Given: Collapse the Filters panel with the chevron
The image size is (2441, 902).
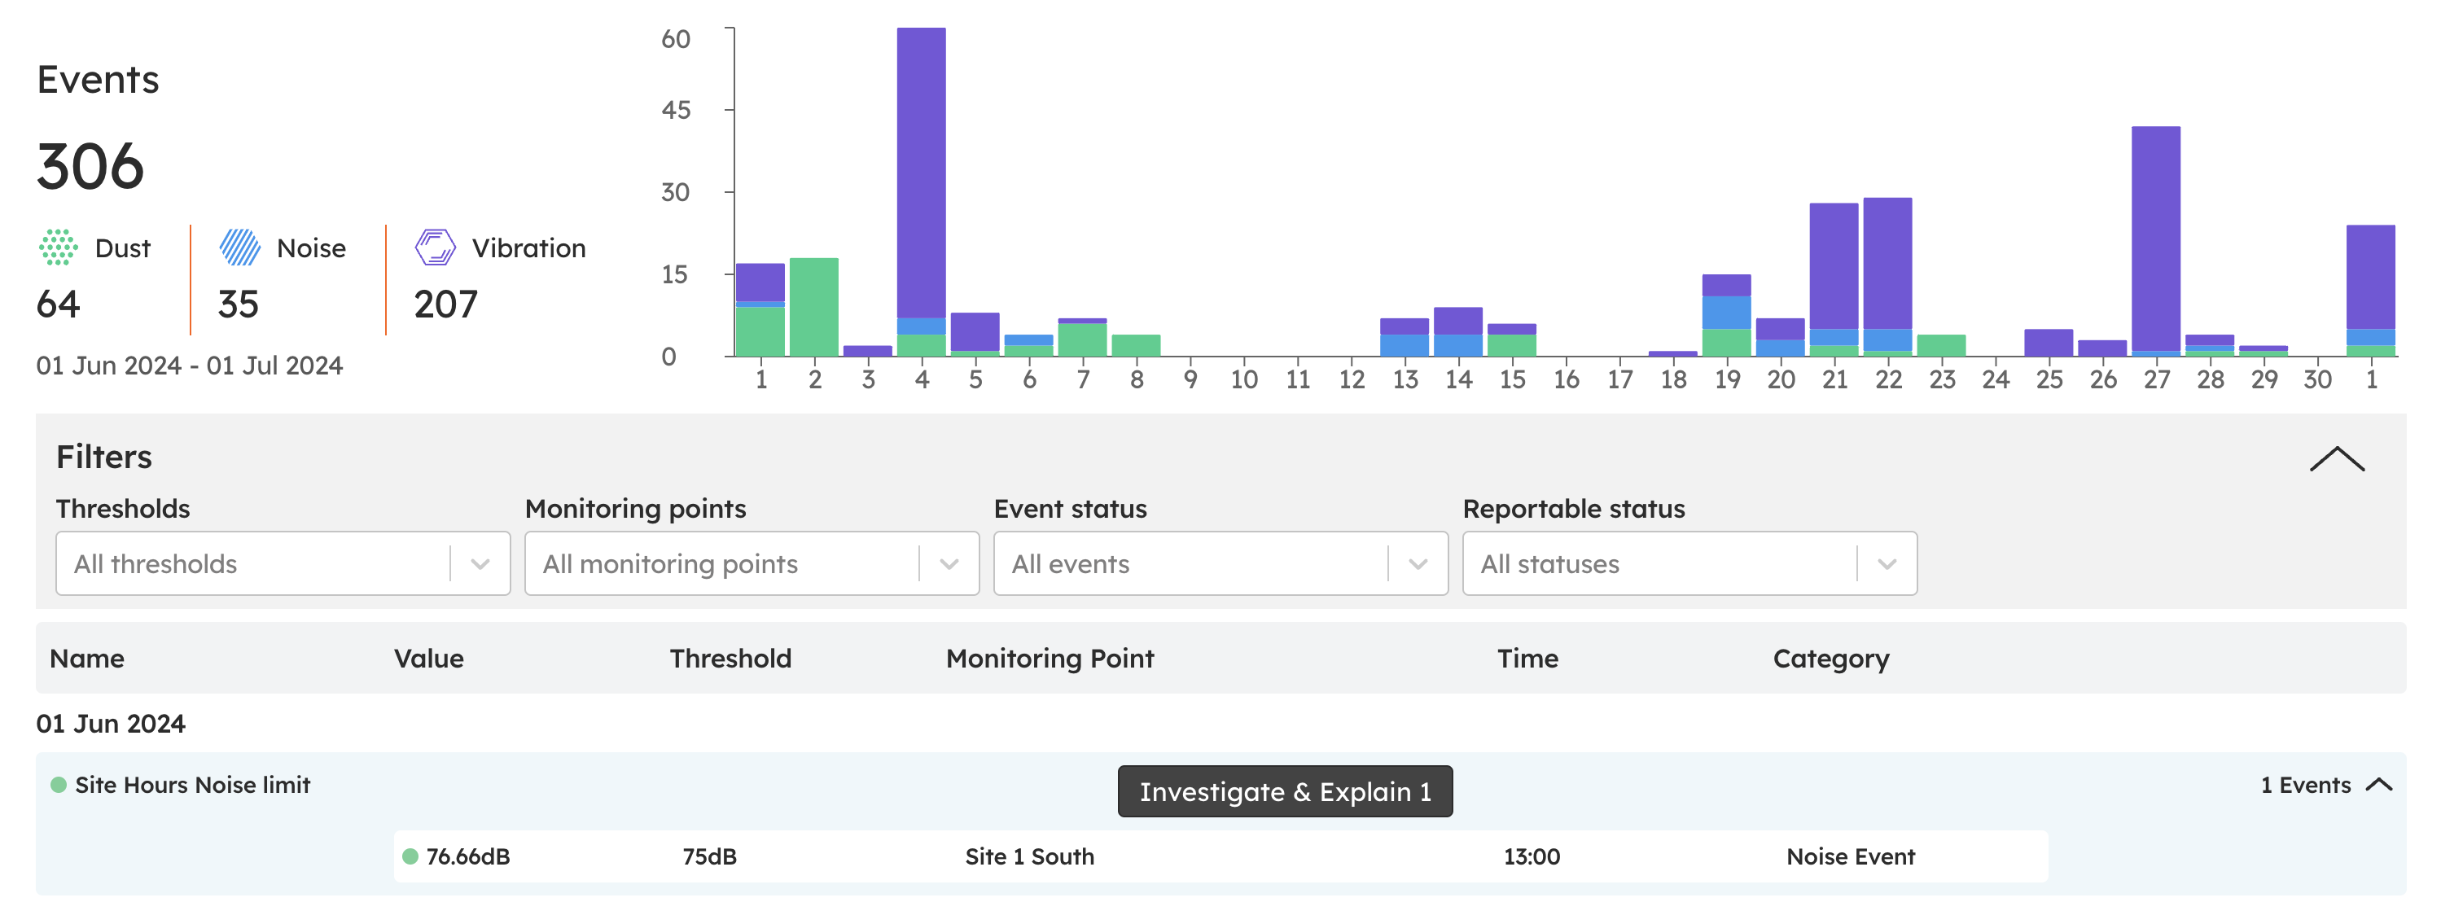Looking at the screenshot, I should click(2336, 459).
